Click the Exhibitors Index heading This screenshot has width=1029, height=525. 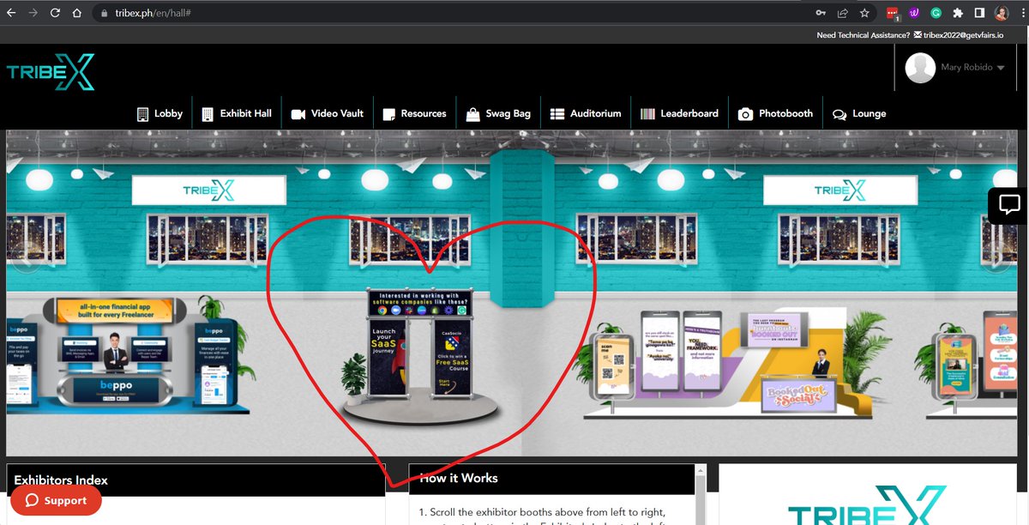[x=61, y=480]
